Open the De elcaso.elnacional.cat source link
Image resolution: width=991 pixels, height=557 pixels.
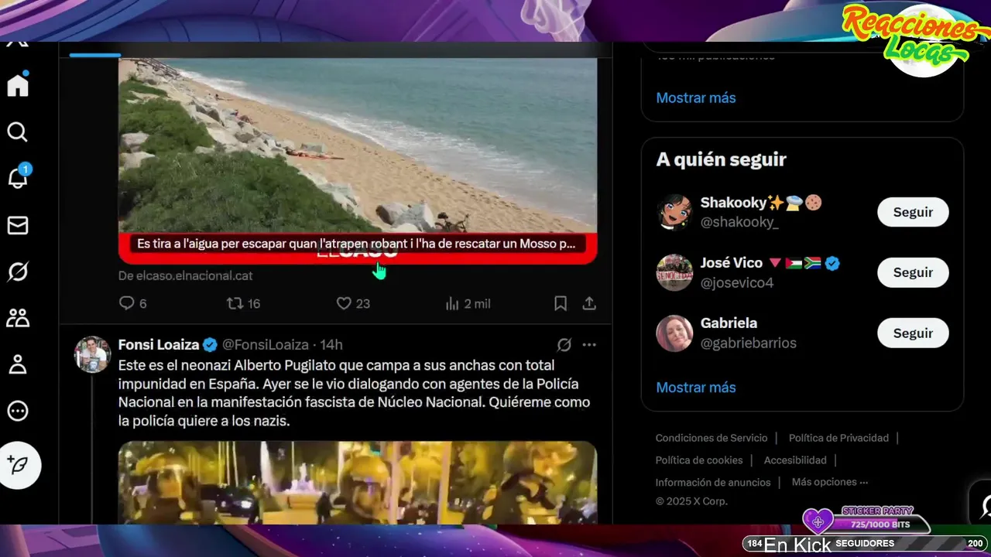coord(185,275)
